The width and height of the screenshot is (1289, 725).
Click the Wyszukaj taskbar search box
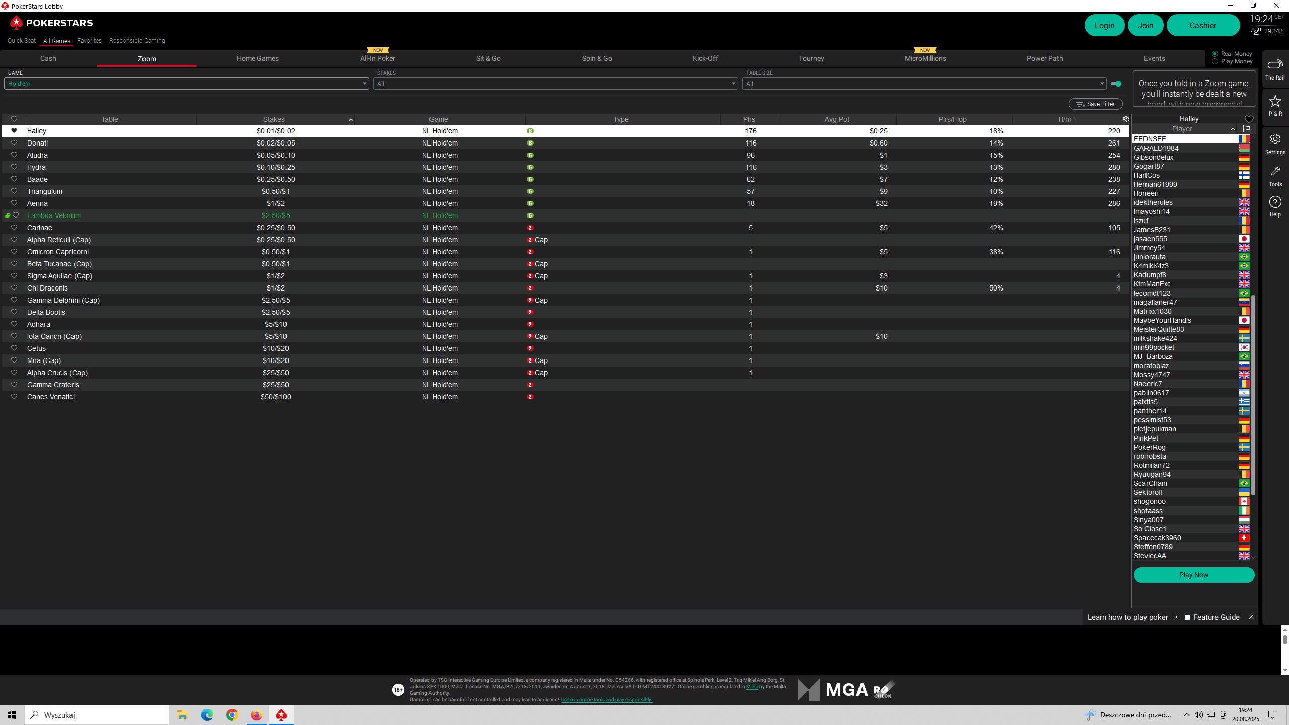tap(97, 715)
